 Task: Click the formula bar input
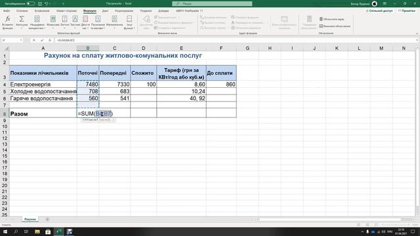tap(234, 40)
